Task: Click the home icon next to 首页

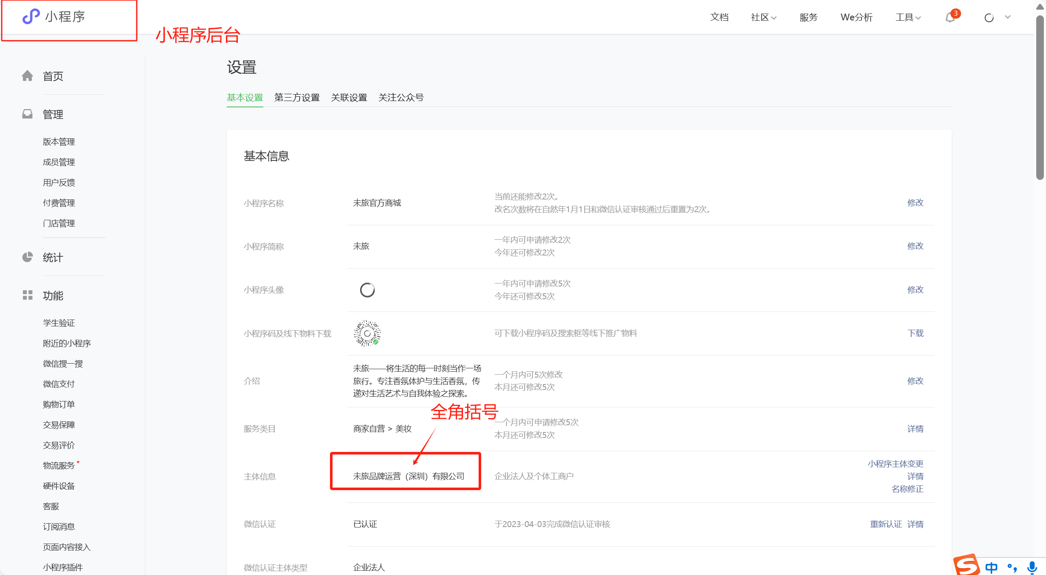Action: click(28, 76)
